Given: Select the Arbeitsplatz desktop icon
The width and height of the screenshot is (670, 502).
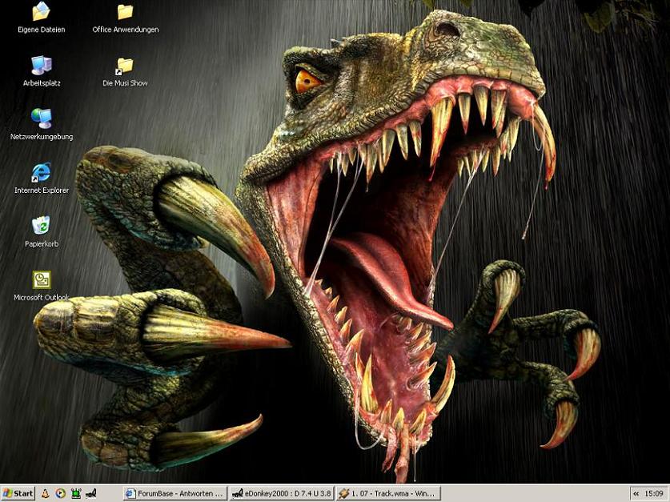Looking at the screenshot, I should [x=42, y=70].
